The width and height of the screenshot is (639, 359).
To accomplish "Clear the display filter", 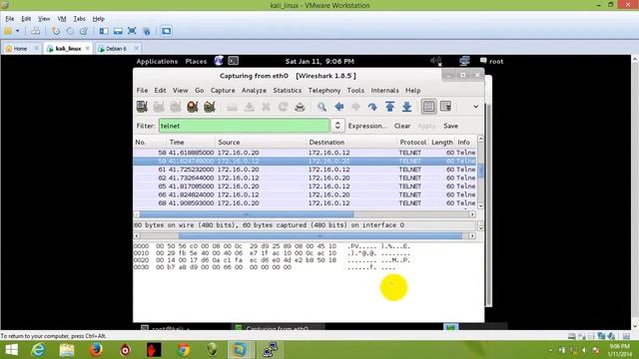I will click(402, 126).
